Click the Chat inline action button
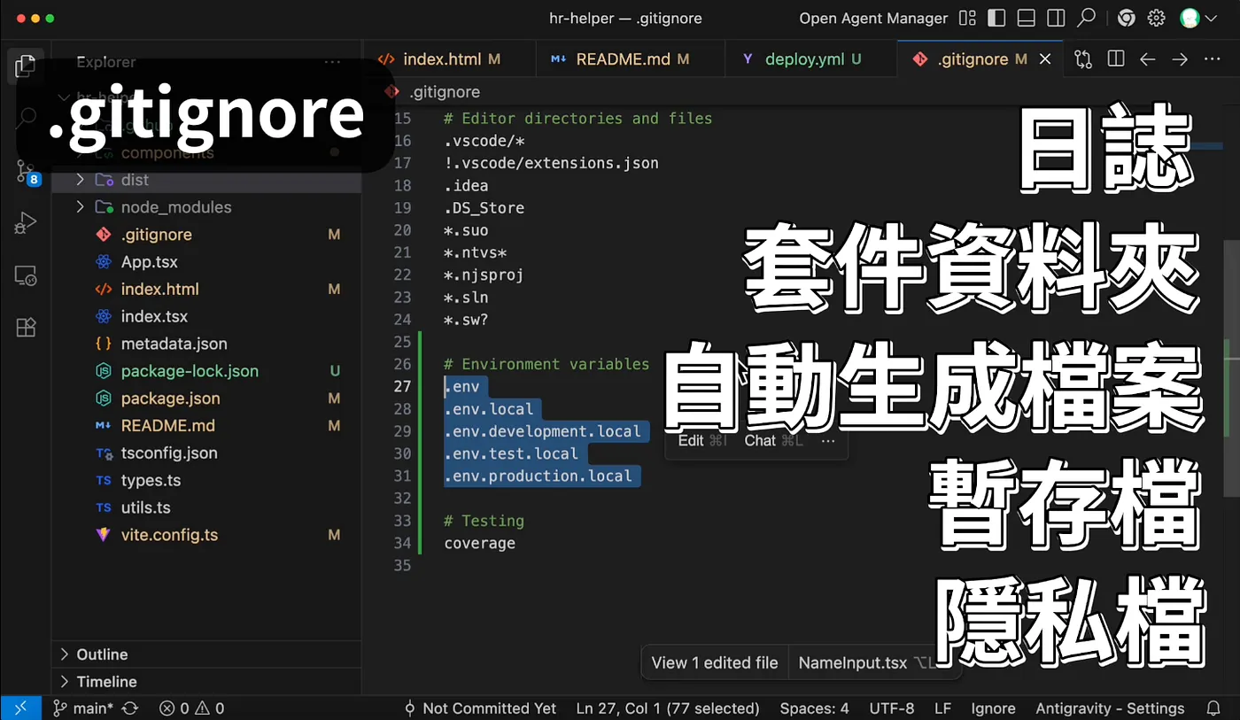The width and height of the screenshot is (1240, 720). [773, 440]
